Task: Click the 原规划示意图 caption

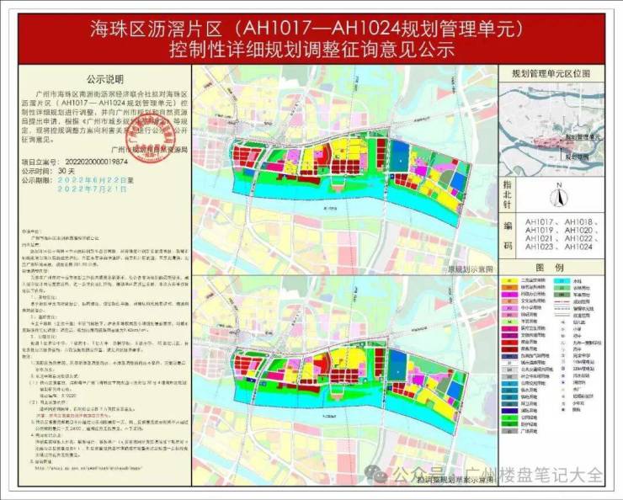Action: (471, 269)
